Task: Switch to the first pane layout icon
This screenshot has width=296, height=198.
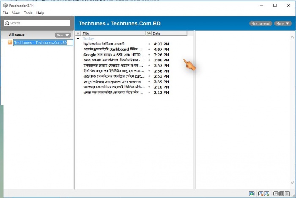Action: (276, 193)
